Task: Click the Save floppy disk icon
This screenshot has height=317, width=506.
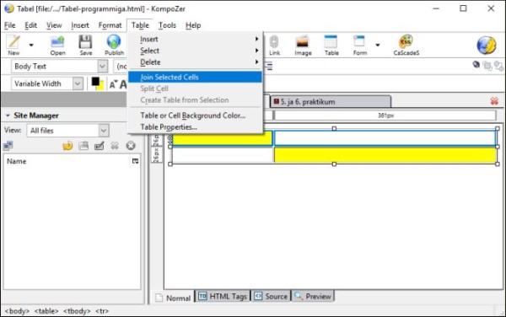Action: tap(85, 42)
